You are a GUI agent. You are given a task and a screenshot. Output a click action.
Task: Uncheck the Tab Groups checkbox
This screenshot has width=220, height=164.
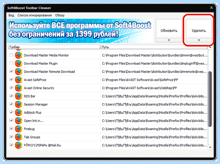coord(11,137)
